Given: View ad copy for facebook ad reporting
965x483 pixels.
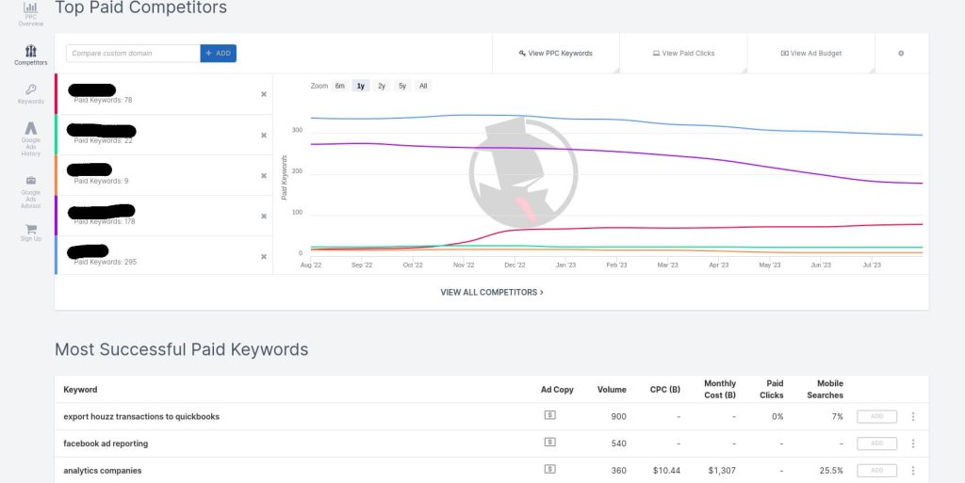Looking at the screenshot, I should pyautogui.click(x=549, y=442).
